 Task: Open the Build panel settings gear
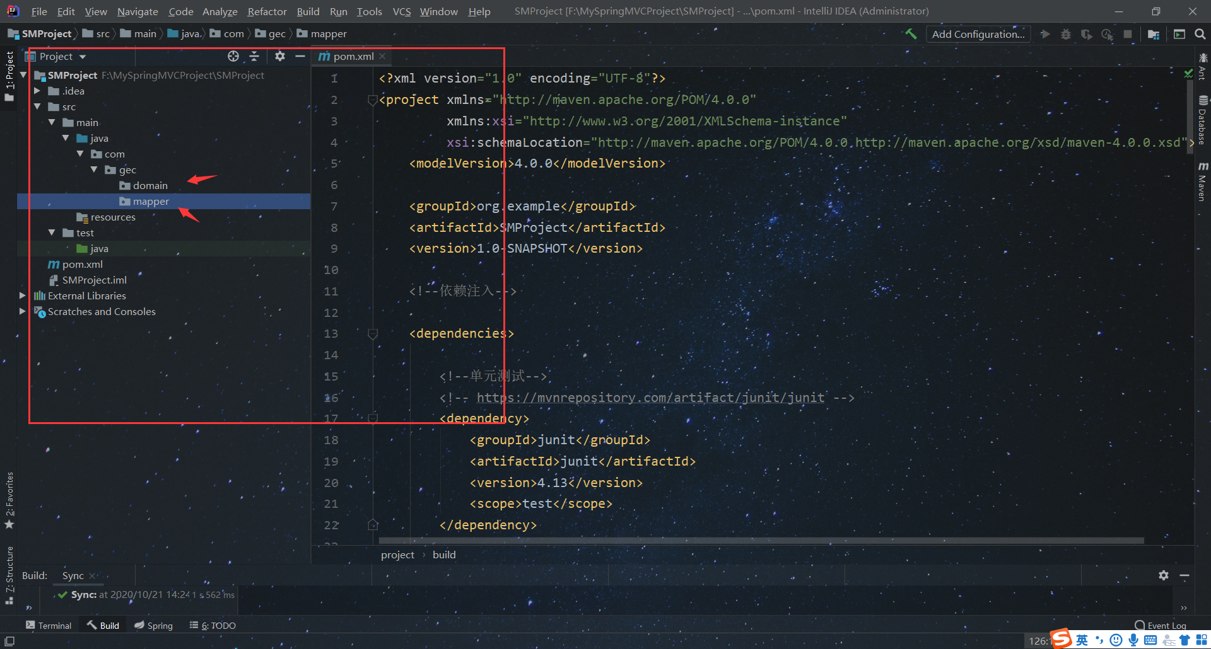pyautogui.click(x=1164, y=575)
